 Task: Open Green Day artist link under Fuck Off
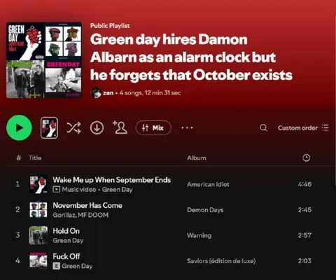77,266
